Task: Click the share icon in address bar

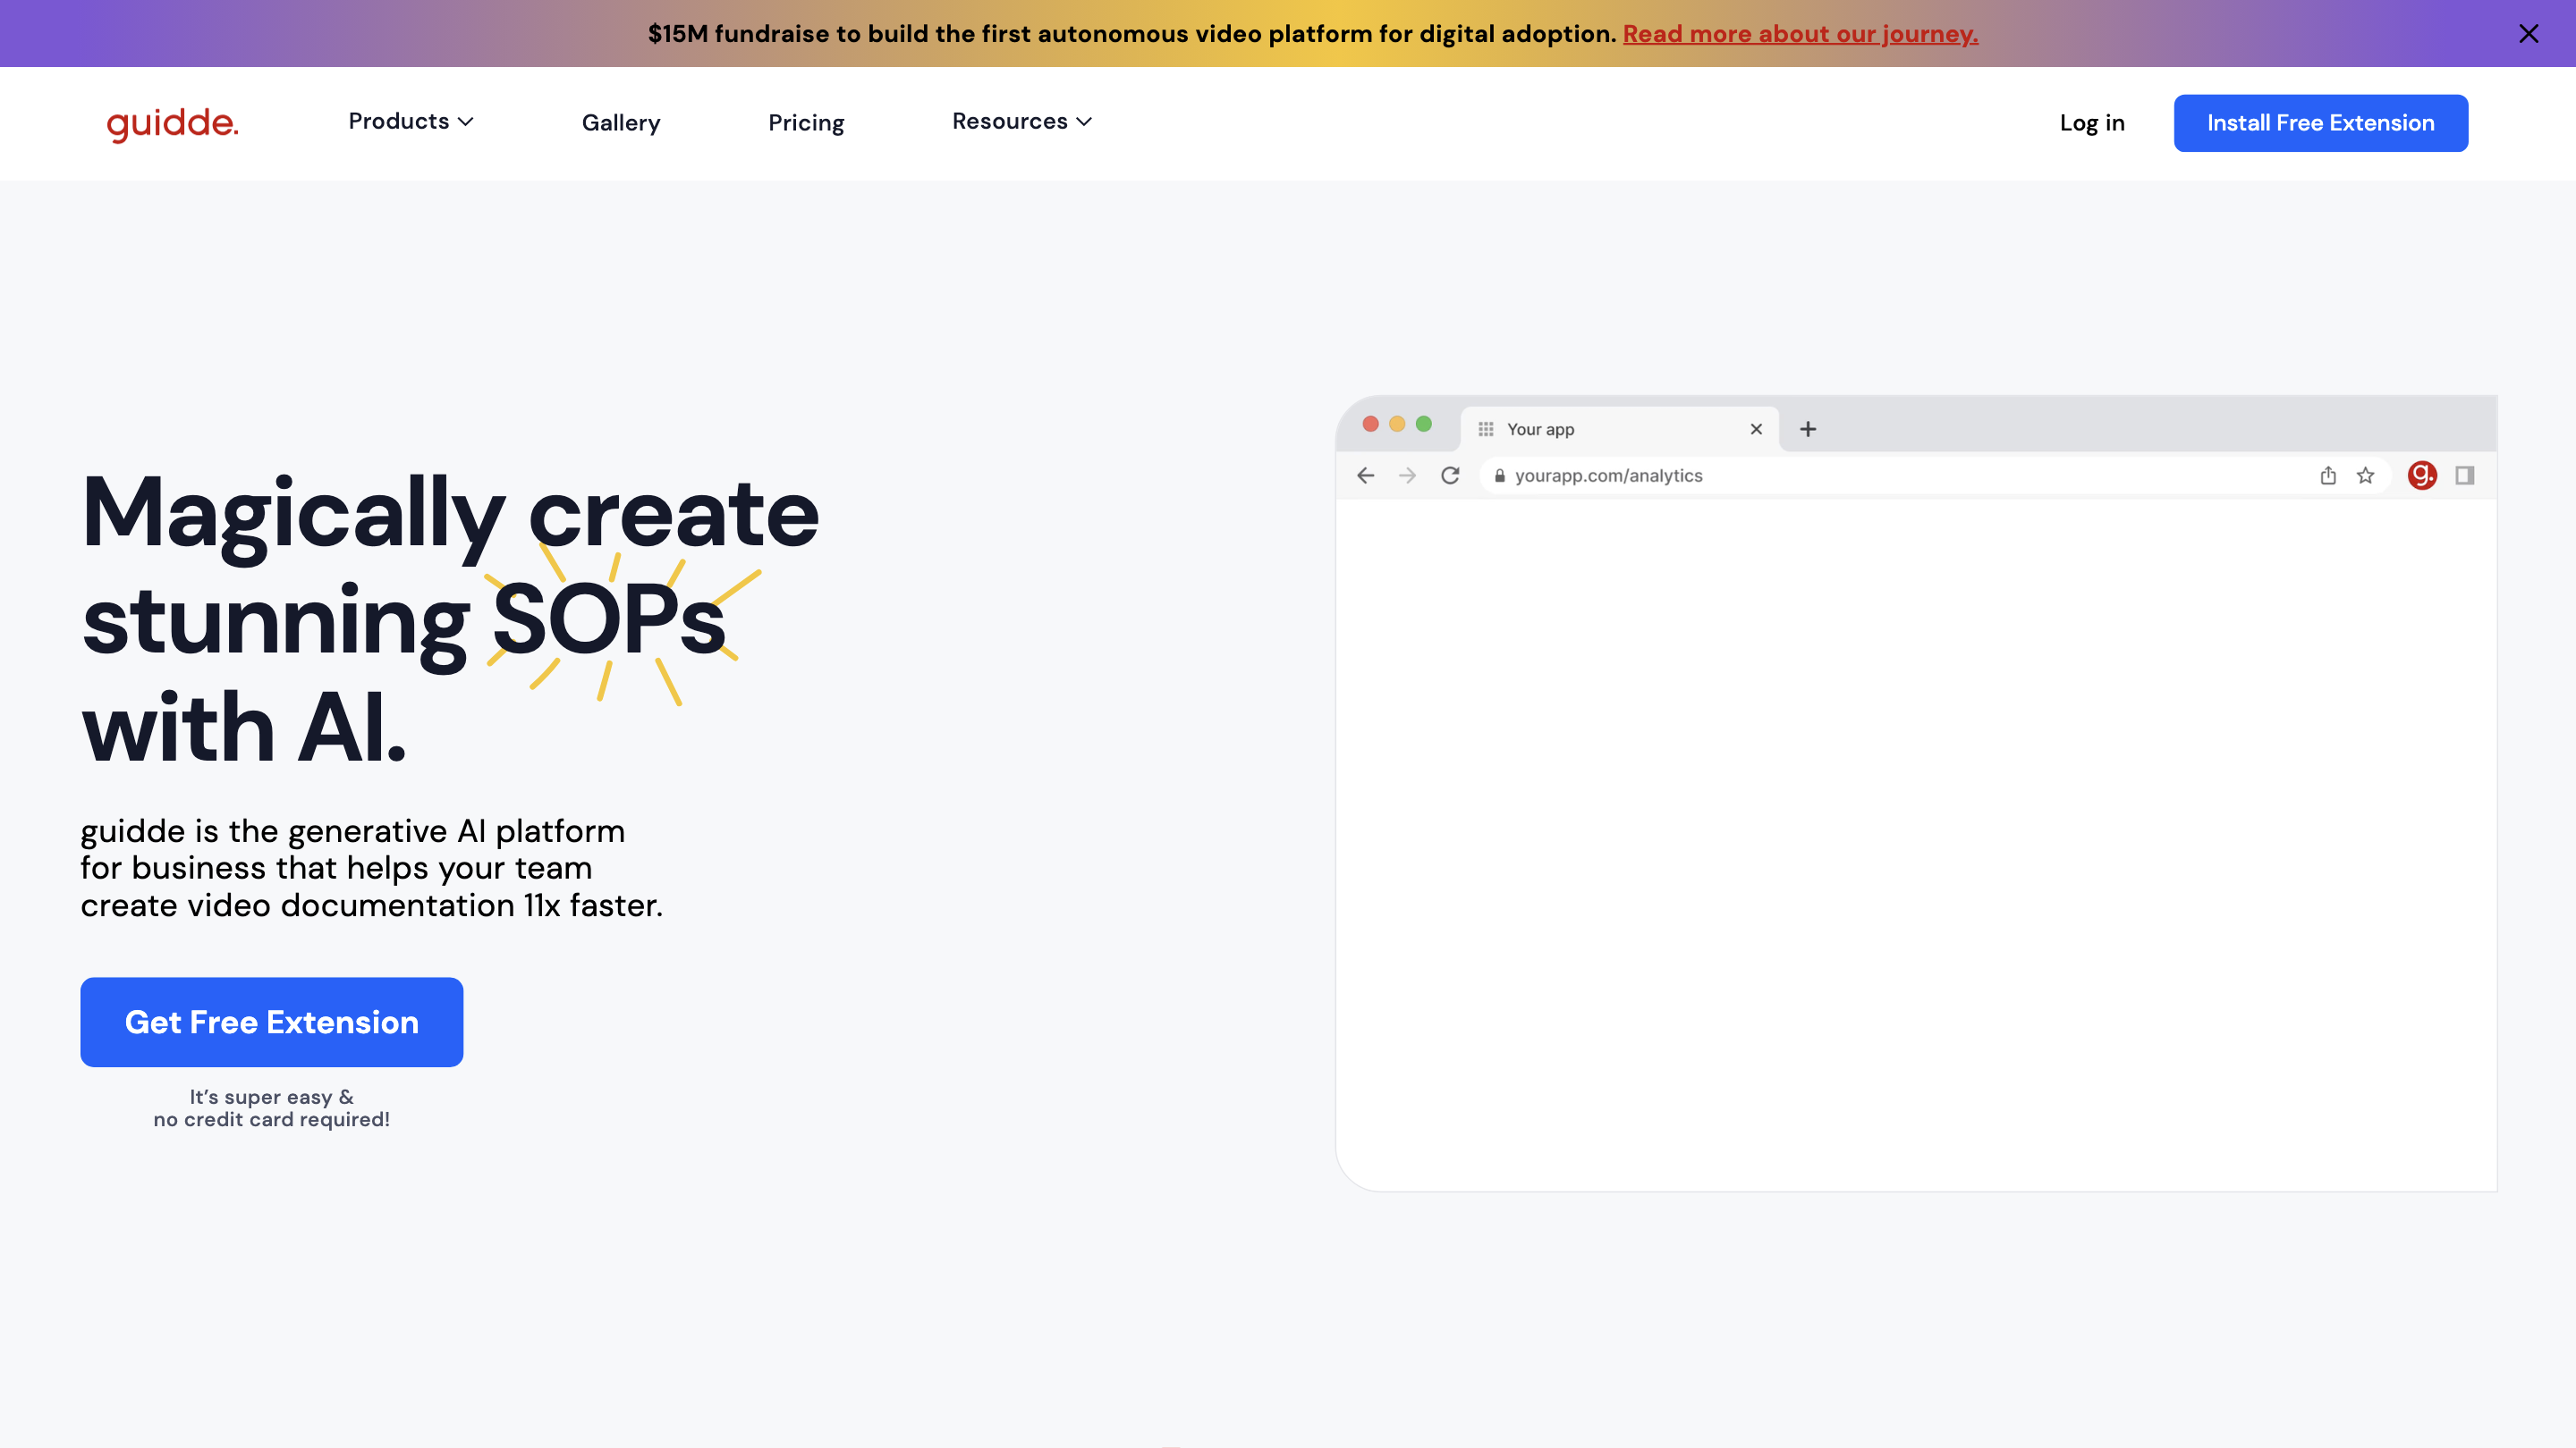Action: 2328,476
